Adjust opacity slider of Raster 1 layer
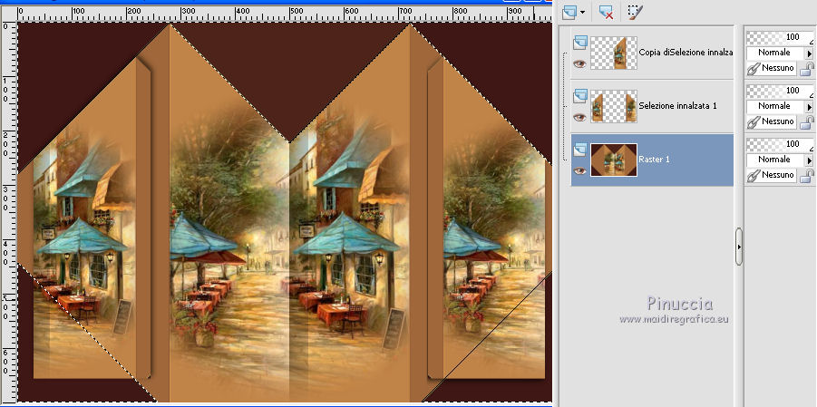This screenshot has height=407, width=817. (780, 144)
